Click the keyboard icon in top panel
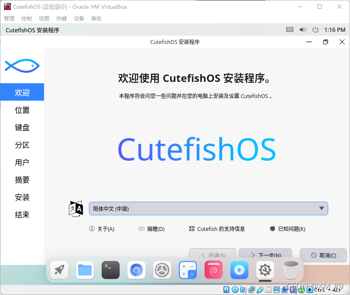This screenshot has width=350, height=295. click(x=290, y=29)
